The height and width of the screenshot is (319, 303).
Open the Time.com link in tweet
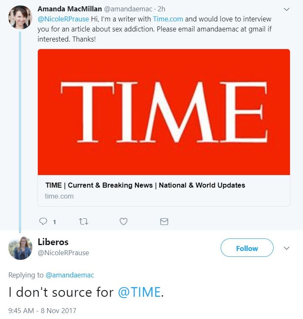coord(168,19)
